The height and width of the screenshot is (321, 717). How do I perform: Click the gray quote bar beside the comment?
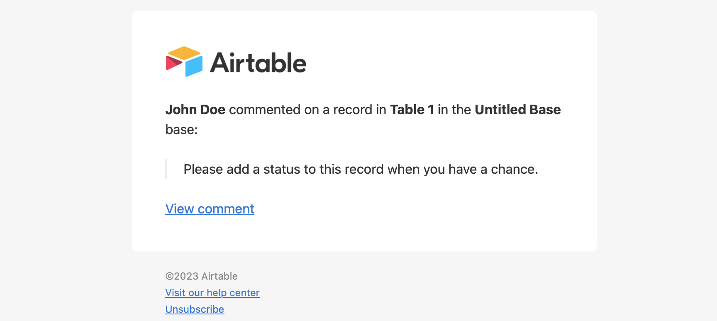point(166,169)
